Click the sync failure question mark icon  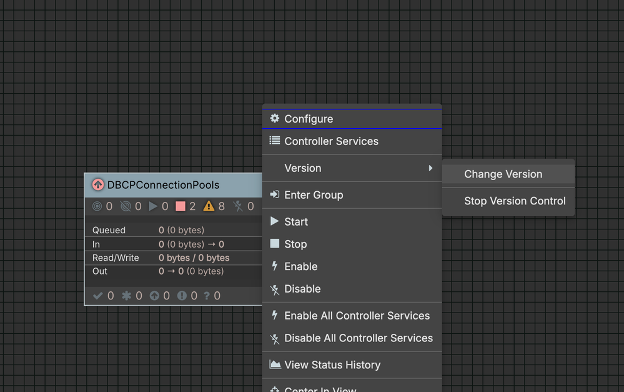click(207, 296)
